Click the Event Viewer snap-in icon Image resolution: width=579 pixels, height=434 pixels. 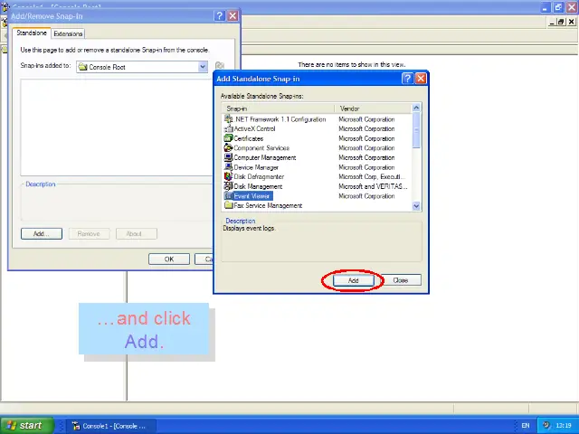pos(229,196)
